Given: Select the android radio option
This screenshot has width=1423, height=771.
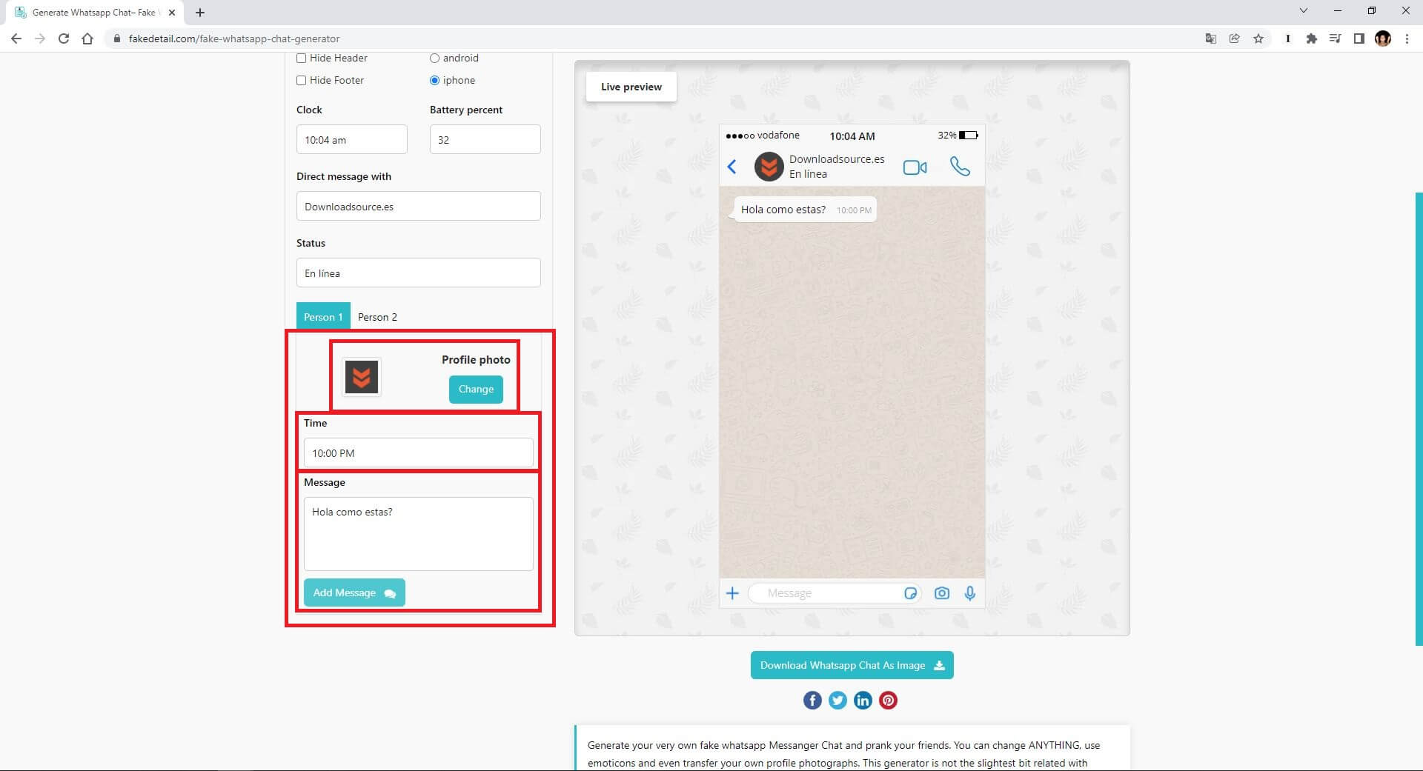Looking at the screenshot, I should (x=435, y=59).
